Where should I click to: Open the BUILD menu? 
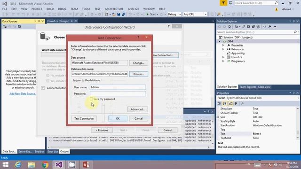tap(50, 9)
